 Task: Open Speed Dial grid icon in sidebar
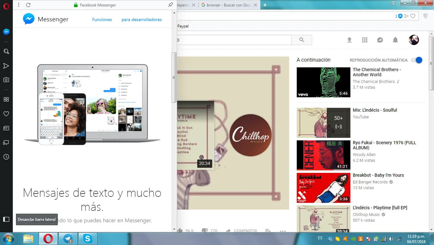click(x=6, y=100)
